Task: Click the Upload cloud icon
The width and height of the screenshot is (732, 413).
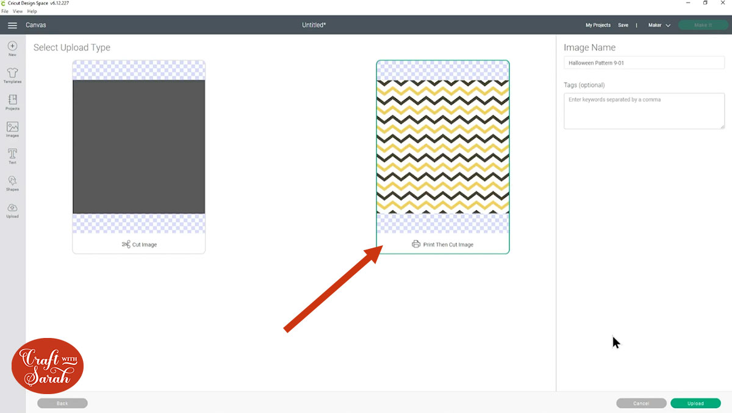Action: click(12, 207)
